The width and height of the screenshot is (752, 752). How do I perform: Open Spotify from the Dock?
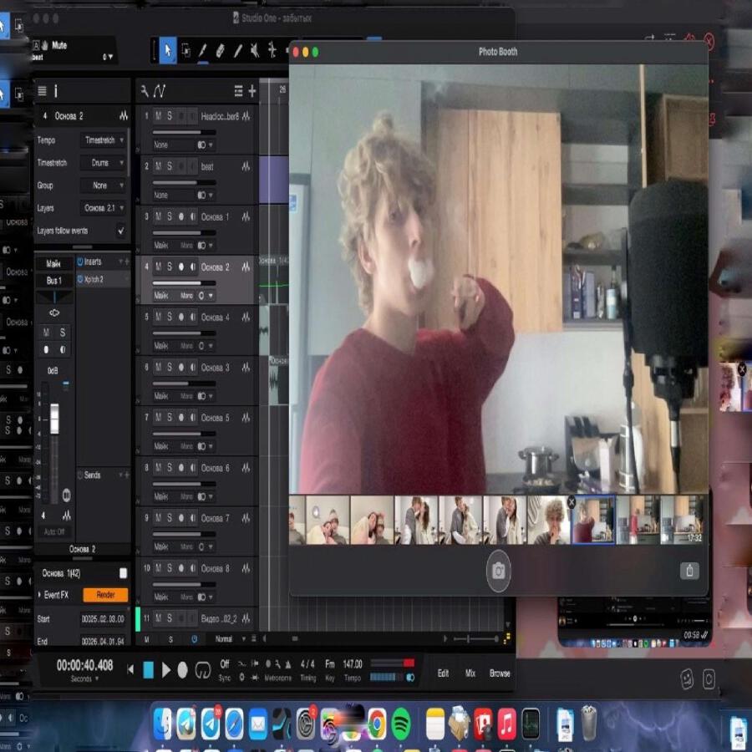[401, 724]
